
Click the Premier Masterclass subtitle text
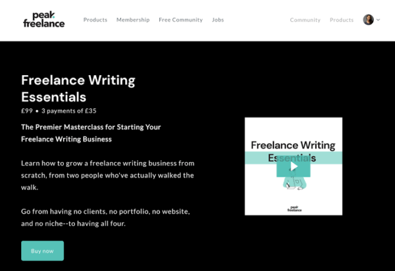point(91,133)
